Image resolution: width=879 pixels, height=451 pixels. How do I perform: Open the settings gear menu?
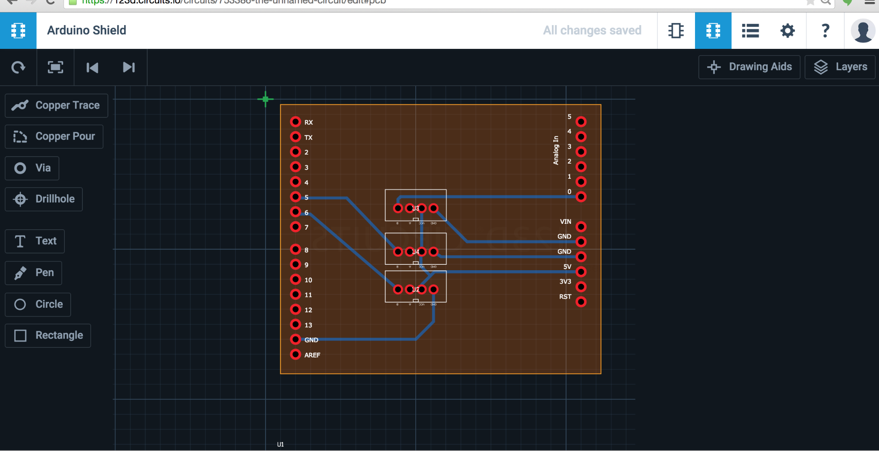tap(787, 30)
